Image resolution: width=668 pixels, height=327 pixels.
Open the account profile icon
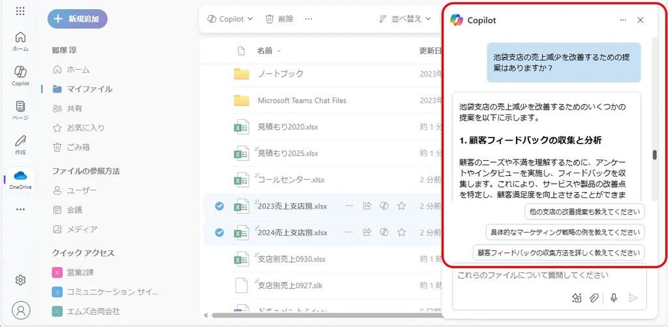coord(21,311)
